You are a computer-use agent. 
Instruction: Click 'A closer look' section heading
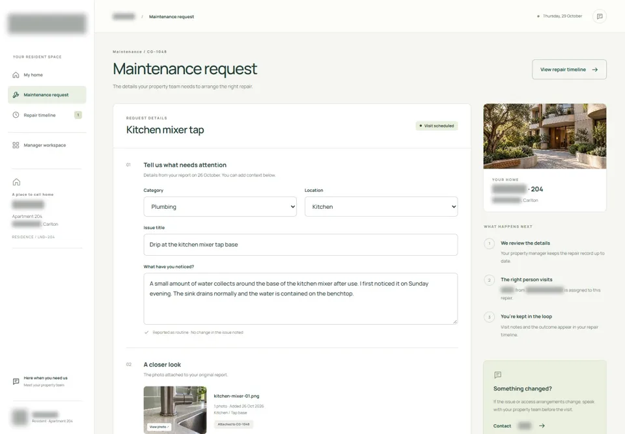[162, 364]
